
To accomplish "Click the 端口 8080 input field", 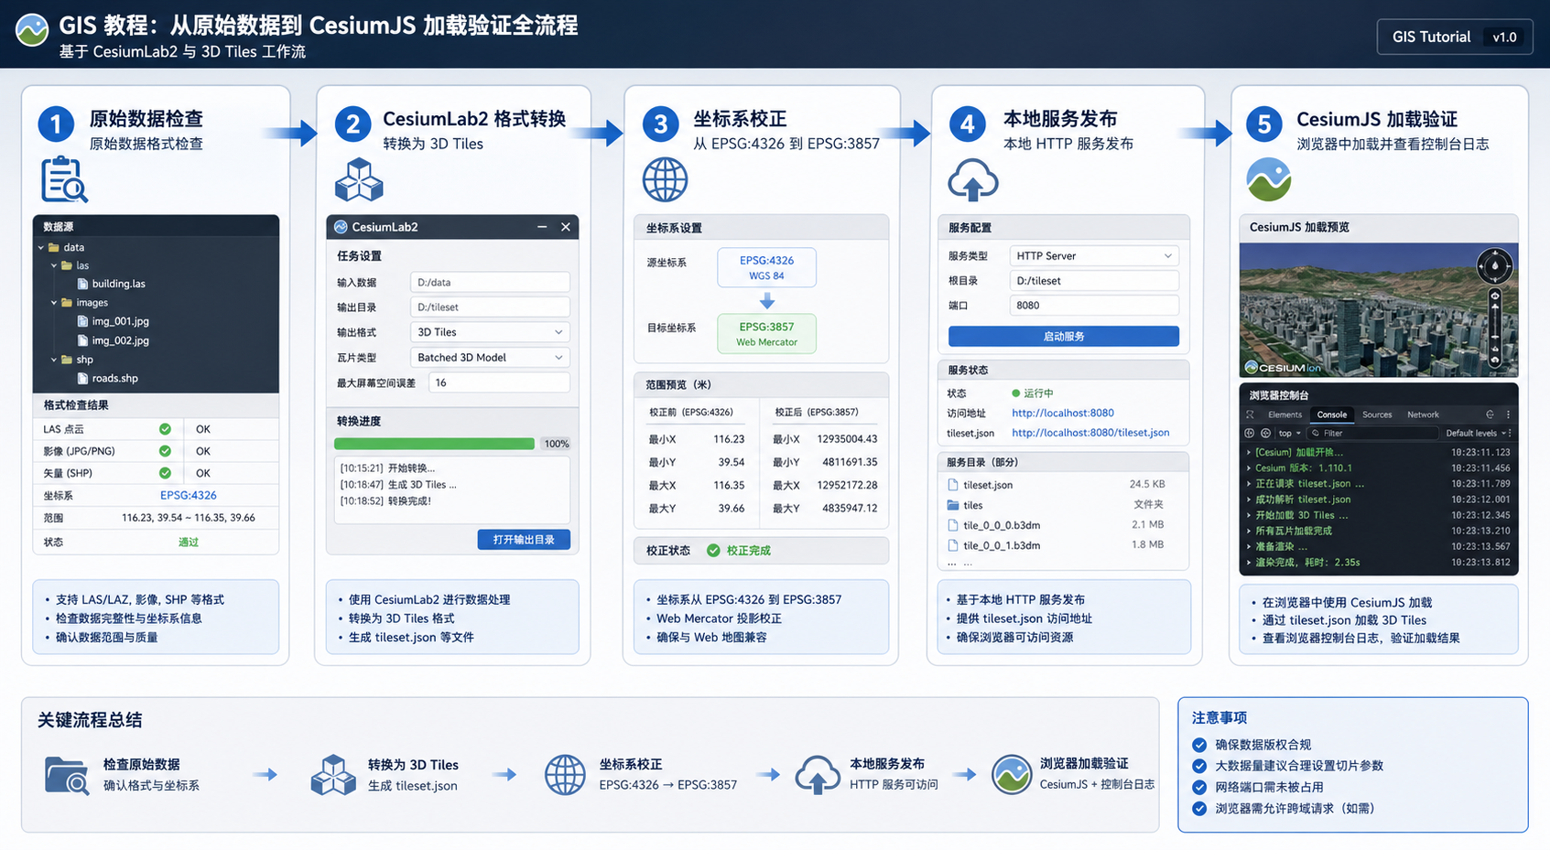I will (x=1094, y=306).
